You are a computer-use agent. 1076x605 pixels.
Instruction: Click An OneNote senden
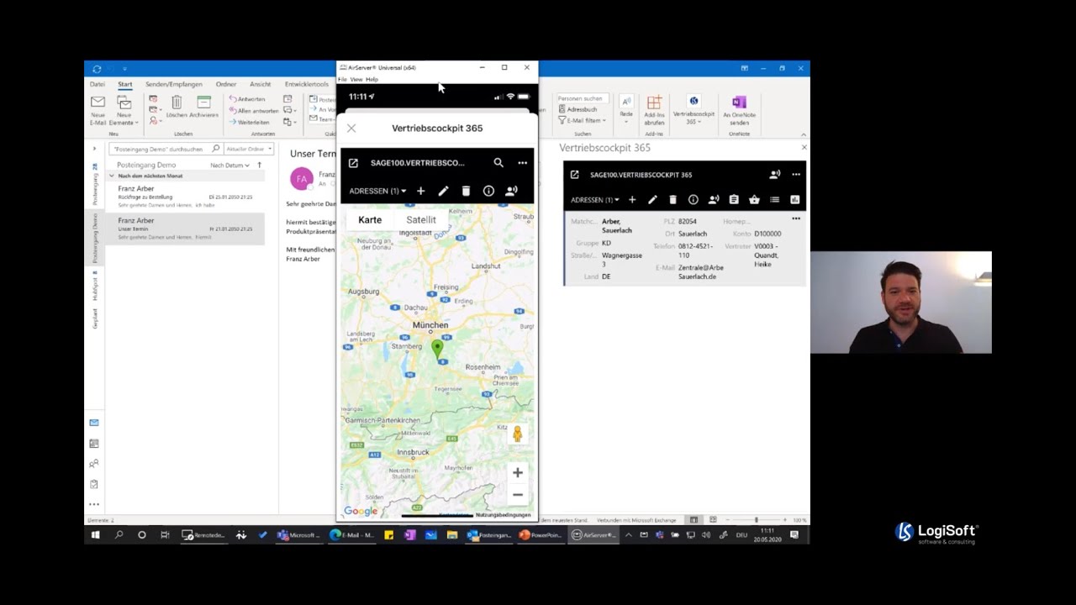[x=739, y=109]
